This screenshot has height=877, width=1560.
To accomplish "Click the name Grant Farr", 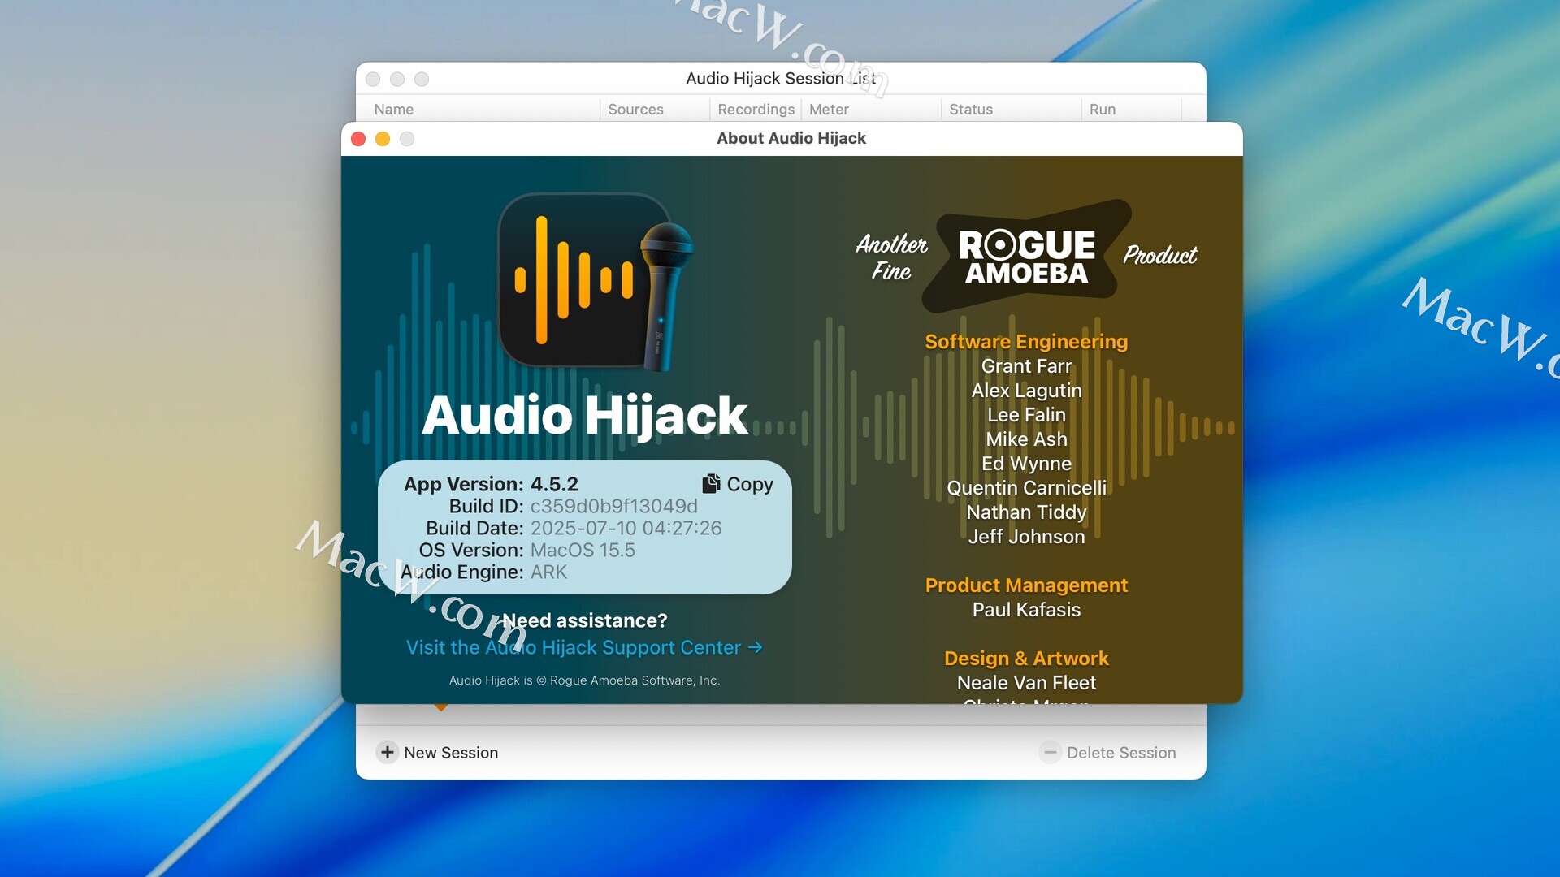I will (x=1026, y=366).
